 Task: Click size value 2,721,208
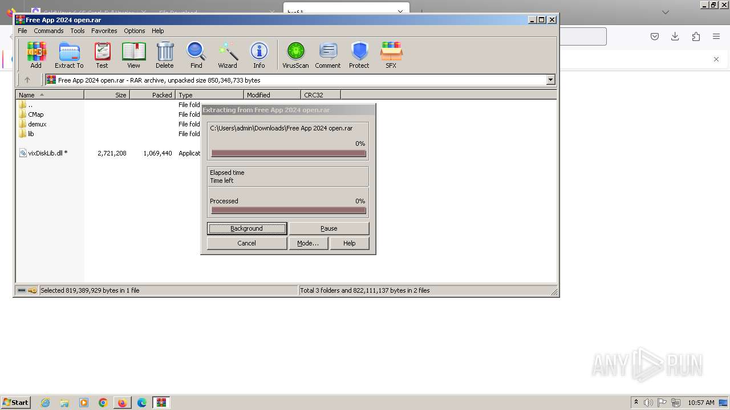coord(112,153)
